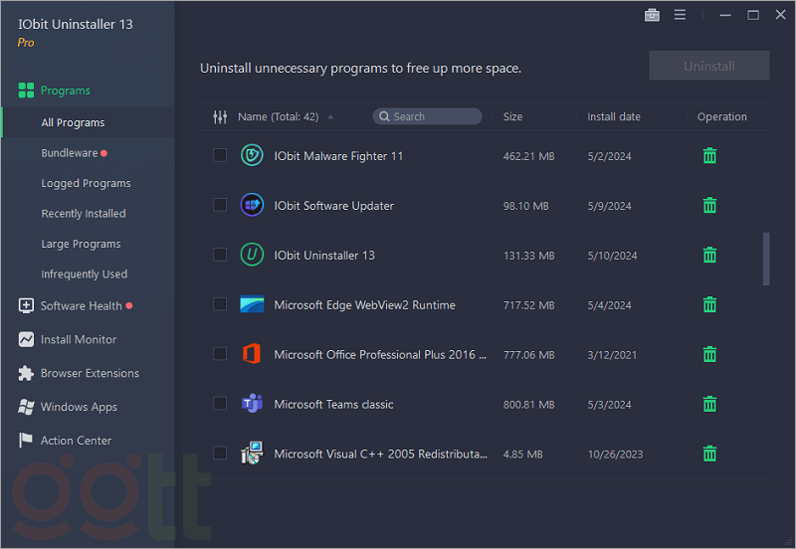This screenshot has height=549, width=796.
Task: Tick the Microsoft Teams classic checkbox
Action: click(220, 404)
